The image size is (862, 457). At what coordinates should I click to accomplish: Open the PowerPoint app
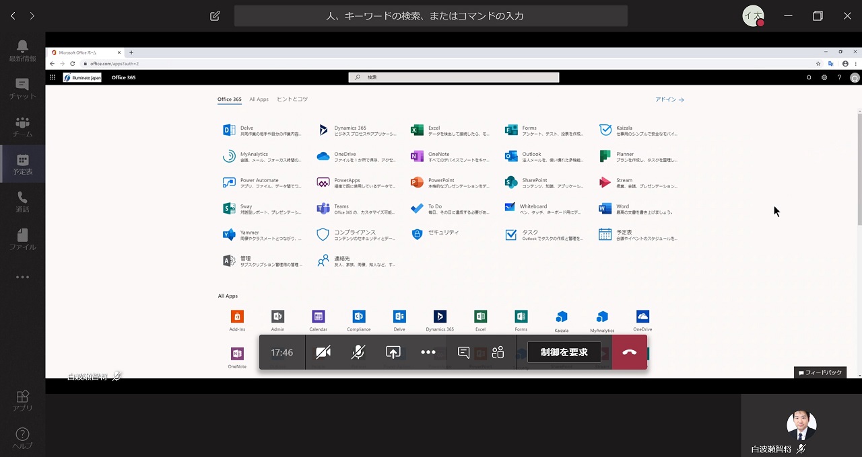450,183
